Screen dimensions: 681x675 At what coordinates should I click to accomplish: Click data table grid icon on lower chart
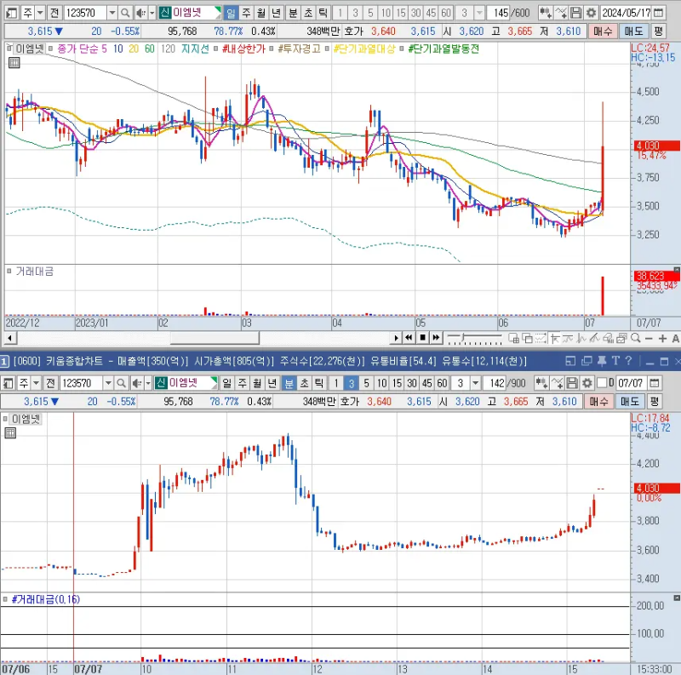(x=10, y=433)
